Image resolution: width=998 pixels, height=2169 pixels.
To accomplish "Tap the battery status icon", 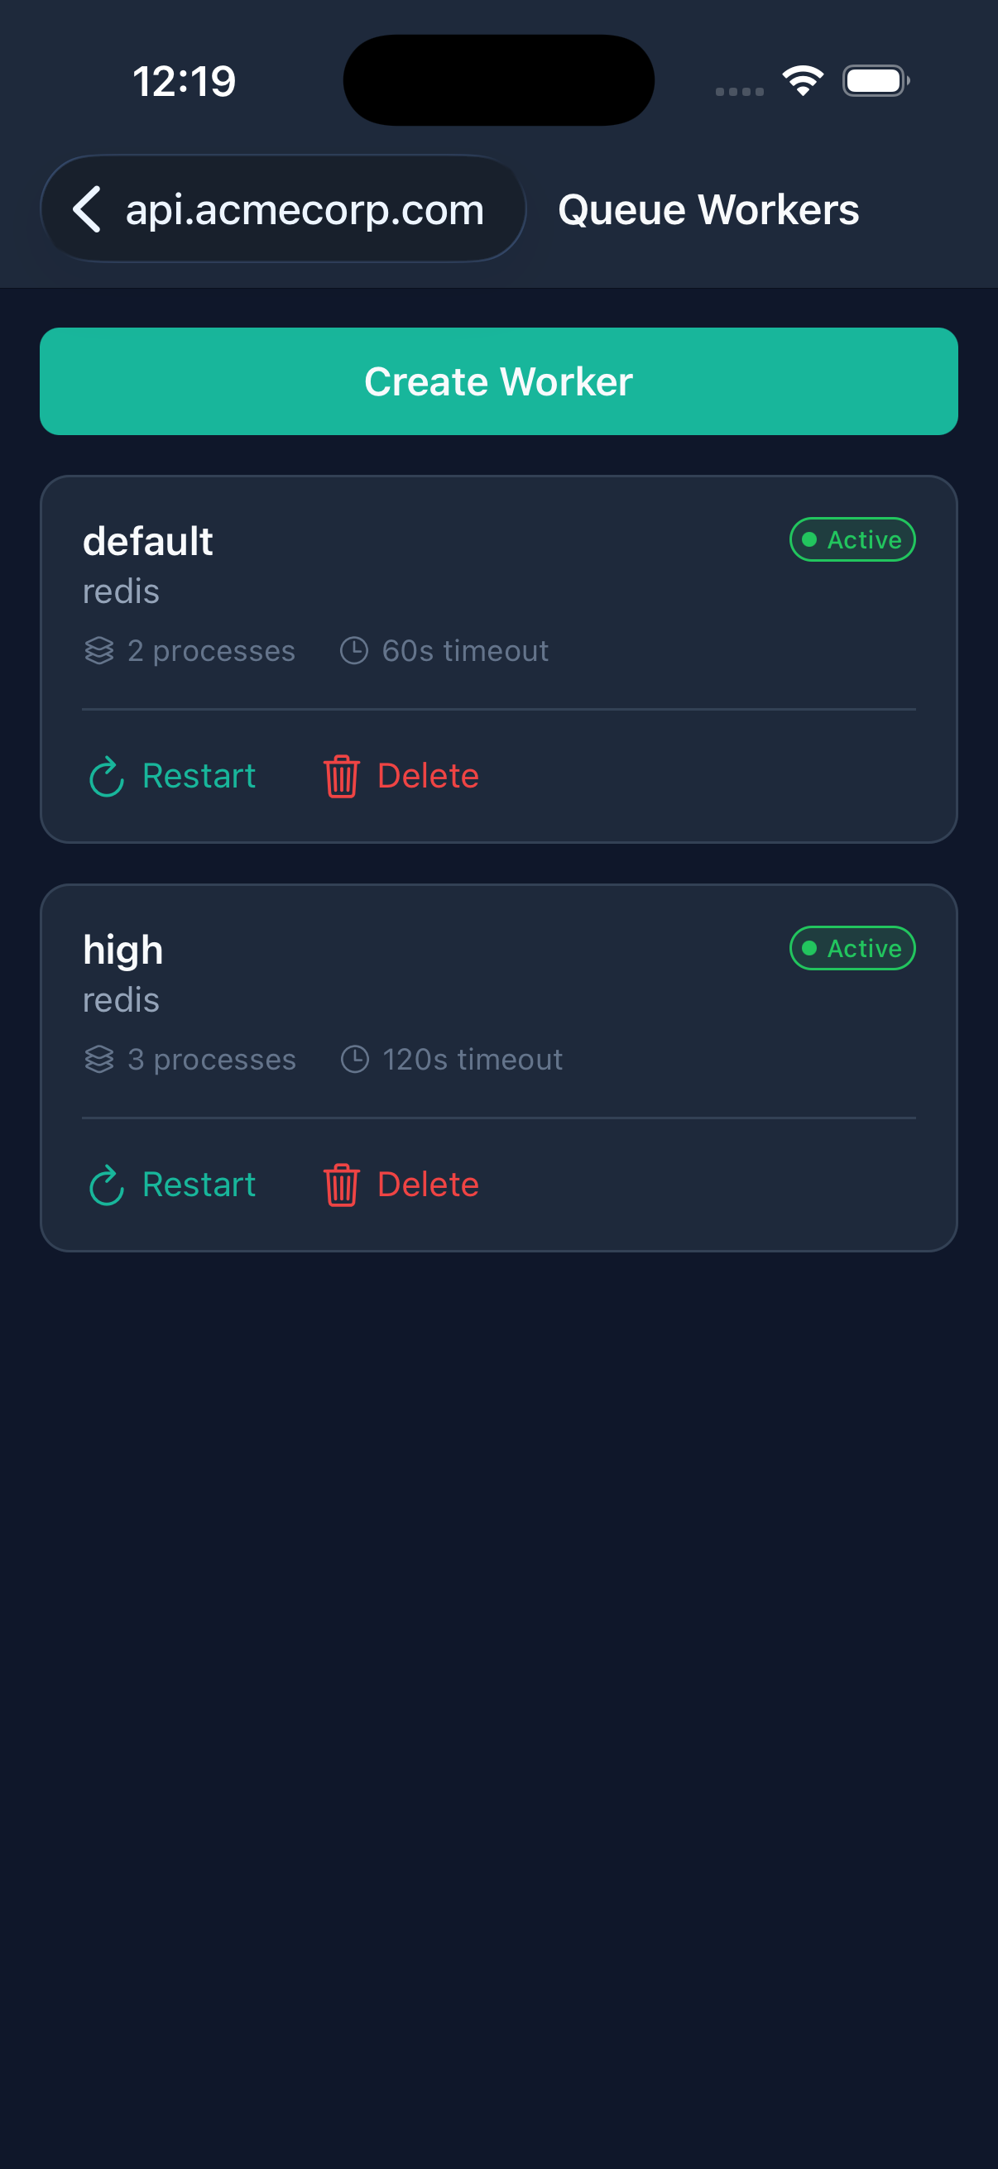I will click(x=875, y=81).
